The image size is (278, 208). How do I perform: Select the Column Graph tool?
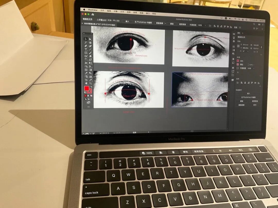(x=90, y=77)
